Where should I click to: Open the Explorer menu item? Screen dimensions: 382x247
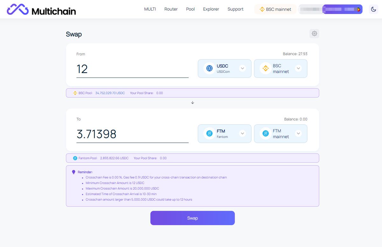click(x=211, y=9)
